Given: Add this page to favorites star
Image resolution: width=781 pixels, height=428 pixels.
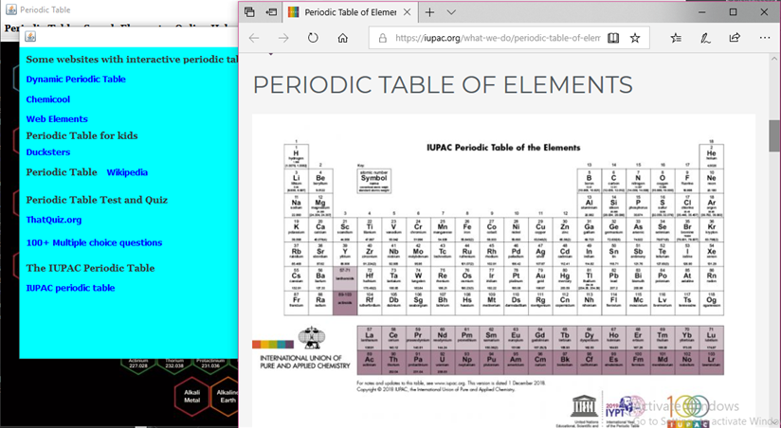Looking at the screenshot, I should tap(635, 38).
